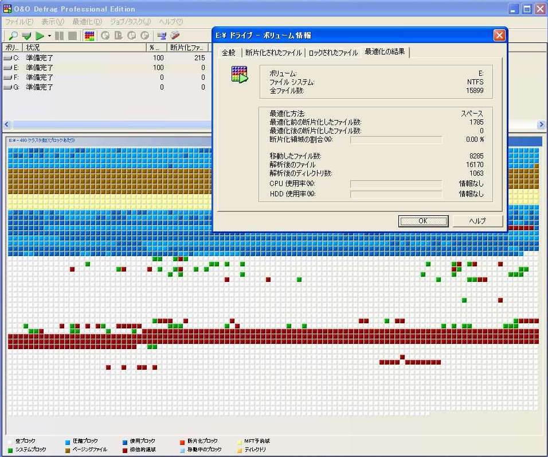Click the 1063 directories value
The image size is (548, 457).
pyautogui.click(x=476, y=173)
